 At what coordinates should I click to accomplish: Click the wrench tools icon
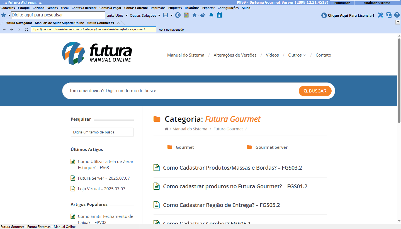coord(380,15)
